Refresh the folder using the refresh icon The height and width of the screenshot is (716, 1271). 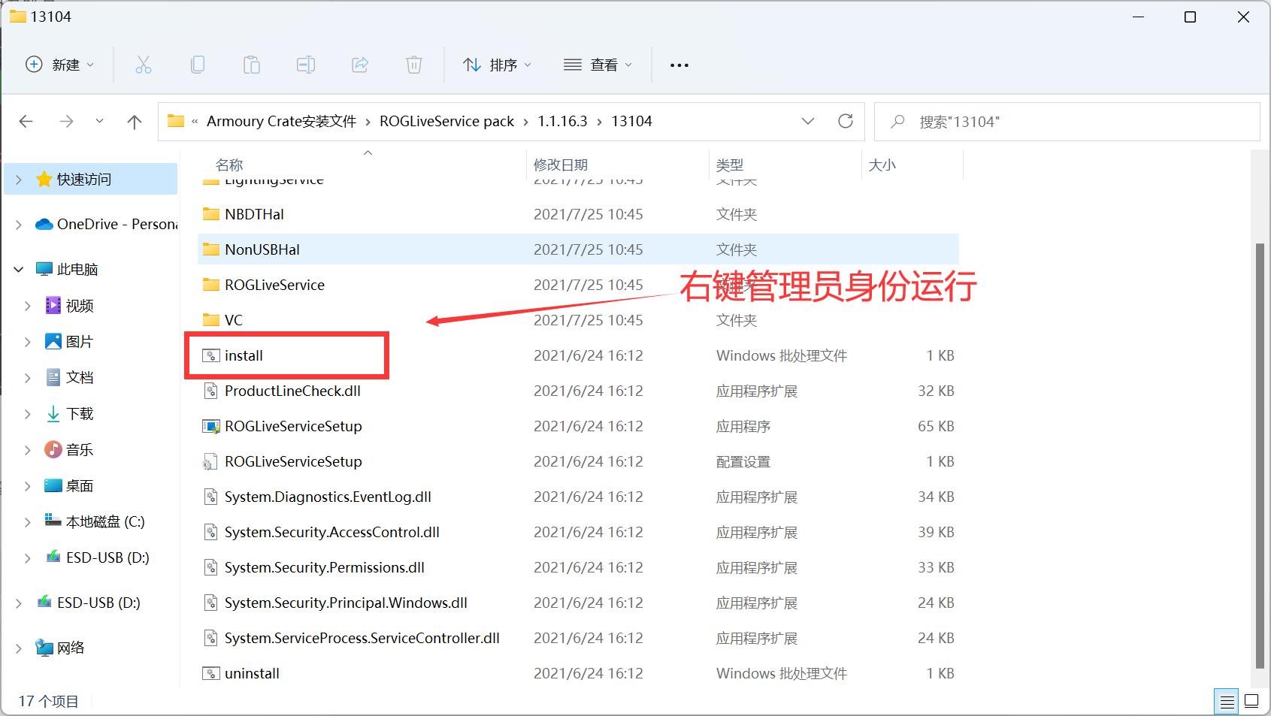coord(846,120)
